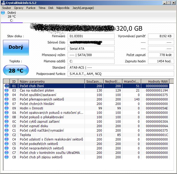
Task: Select Počet chyb v kontrolním součtu UltraDMA
Action: [86, 153]
